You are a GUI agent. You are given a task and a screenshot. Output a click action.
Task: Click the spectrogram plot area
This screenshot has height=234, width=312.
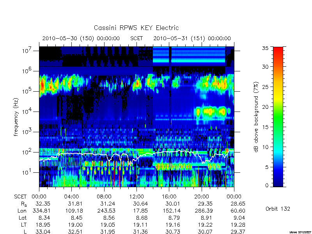pos(136,117)
